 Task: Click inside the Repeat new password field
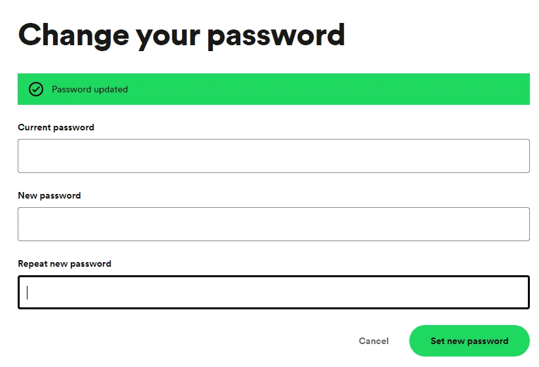point(274,292)
